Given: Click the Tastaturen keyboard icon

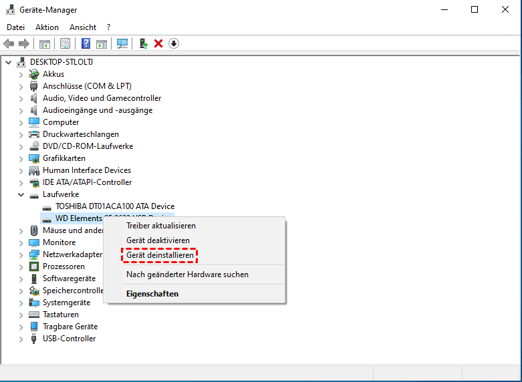Looking at the screenshot, I should coord(34,315).
